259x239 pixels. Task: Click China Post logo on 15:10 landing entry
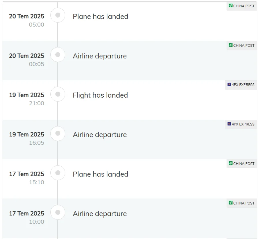[x=231, y=163]
